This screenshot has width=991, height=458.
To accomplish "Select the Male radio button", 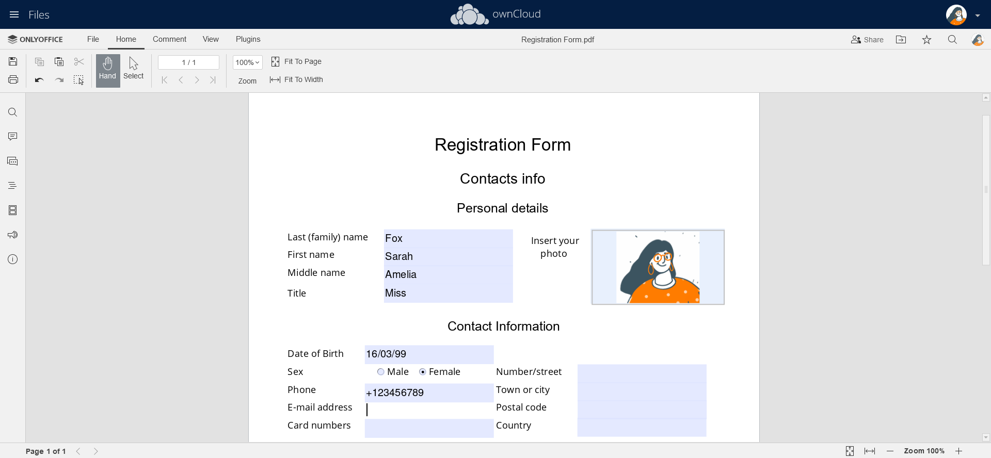I will click(x=381, y=372).
